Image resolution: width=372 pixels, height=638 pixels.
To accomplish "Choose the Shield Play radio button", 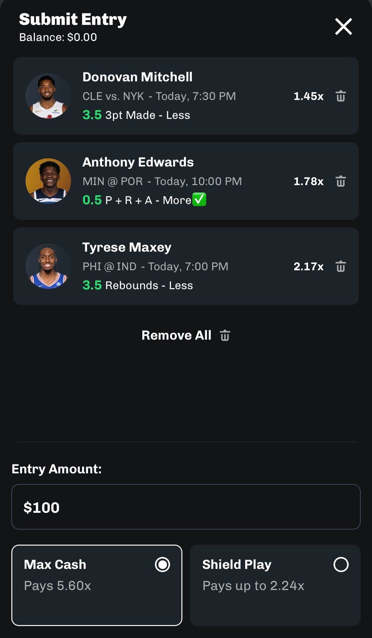I will click(341, 565).
